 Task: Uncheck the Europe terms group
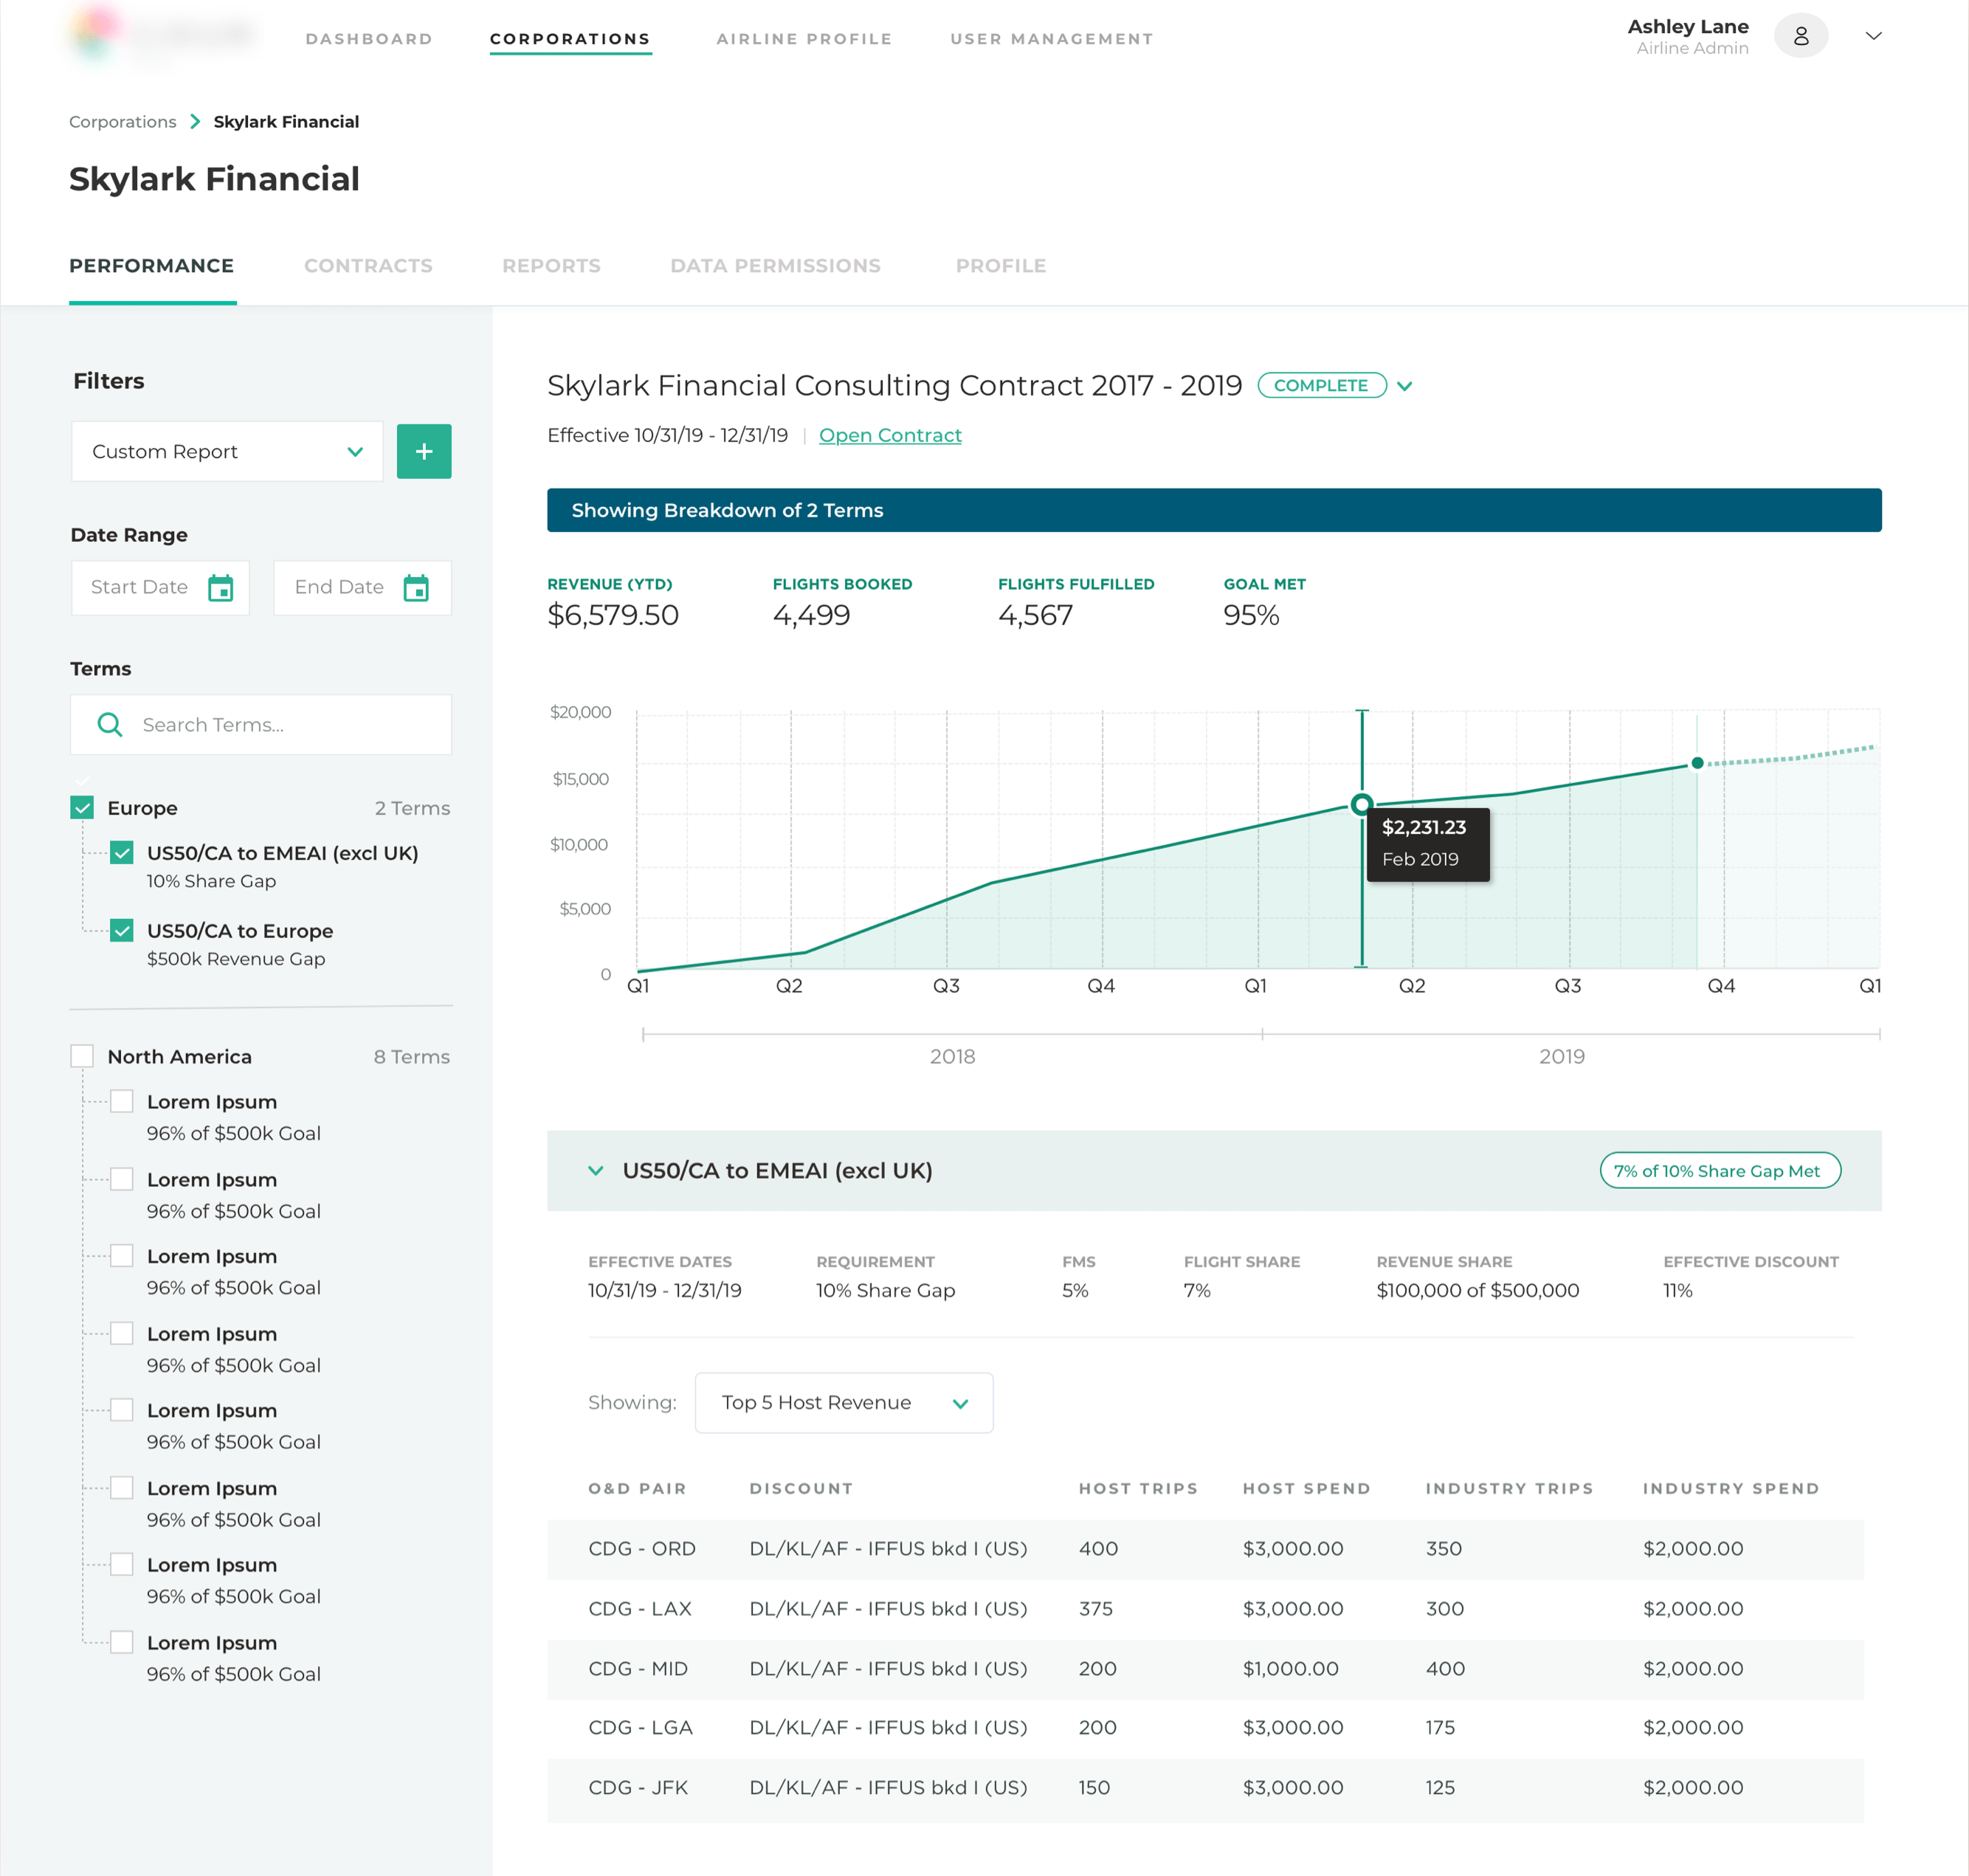click(82, 807)
